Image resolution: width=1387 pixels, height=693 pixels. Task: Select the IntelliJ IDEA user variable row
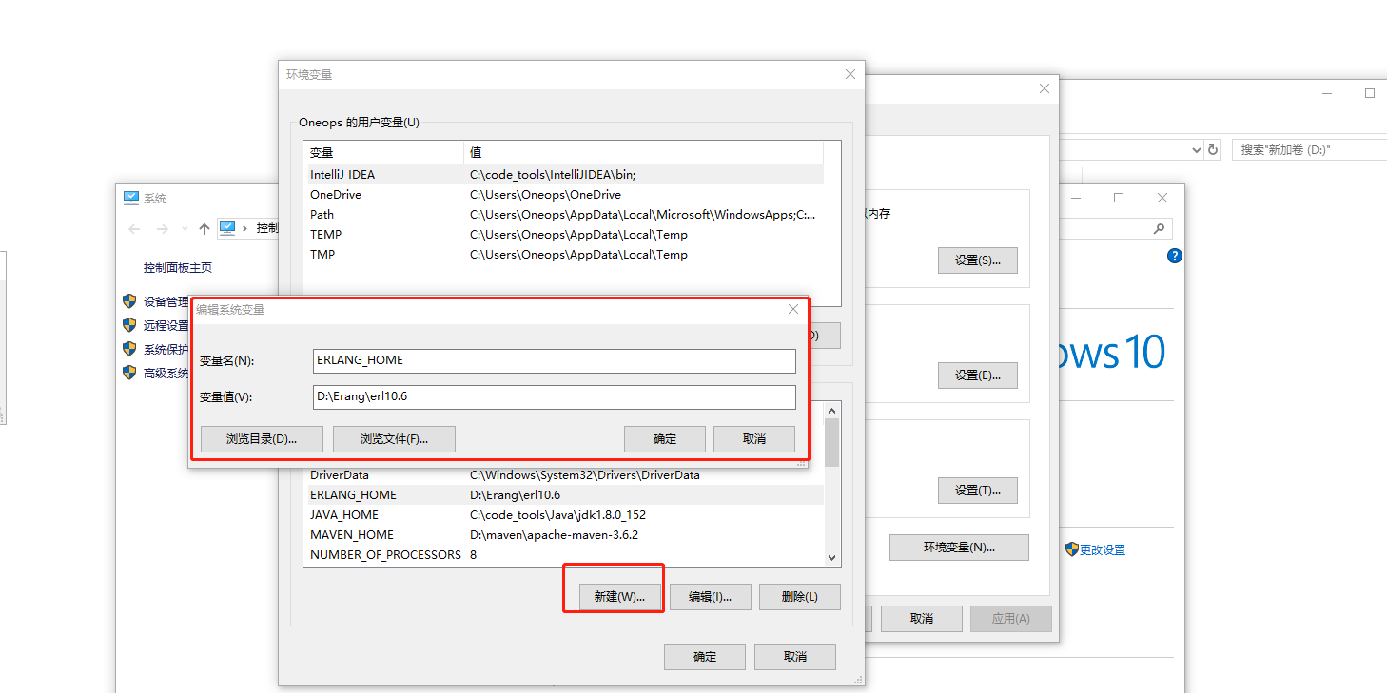(x=563, y=175)
